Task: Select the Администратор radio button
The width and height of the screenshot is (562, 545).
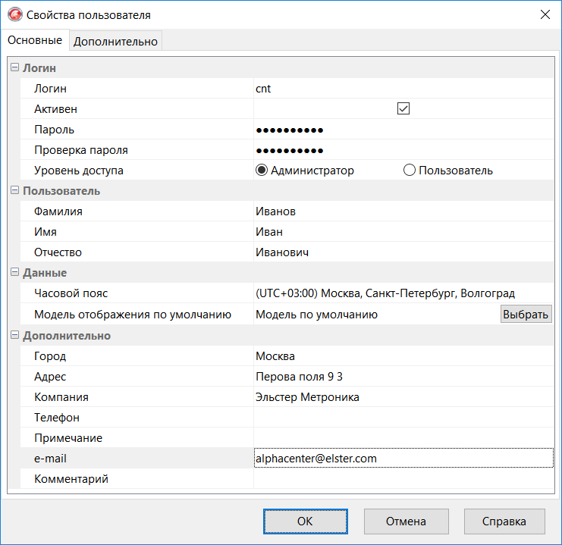Action: pos(262,171)
